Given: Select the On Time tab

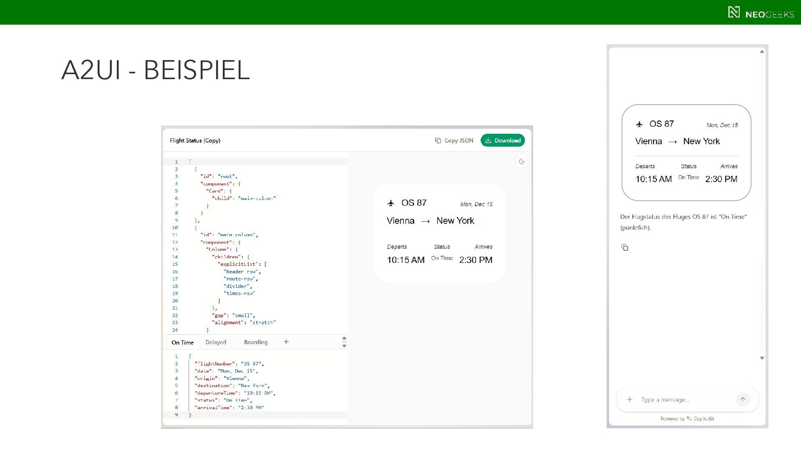Looking at the screenshot, I should pos(182,342).
